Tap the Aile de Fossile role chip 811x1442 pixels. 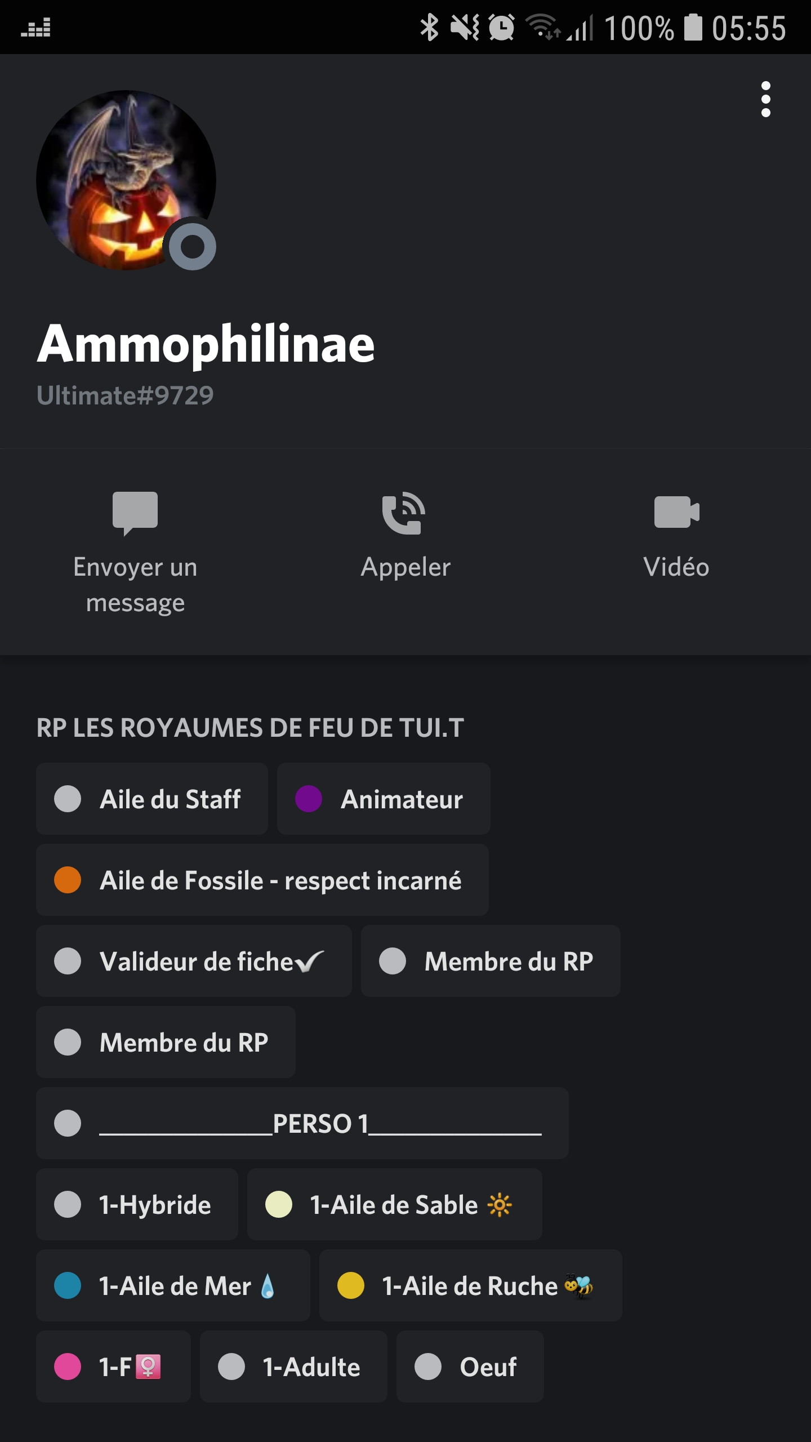click(x=262, y=880)
